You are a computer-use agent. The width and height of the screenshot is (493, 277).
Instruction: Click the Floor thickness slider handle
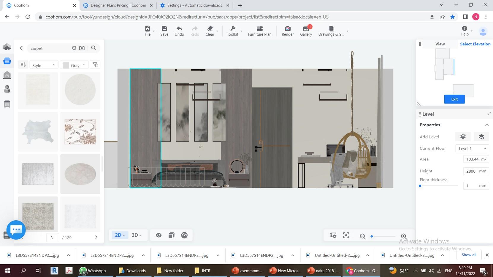[x=420, y=186]
